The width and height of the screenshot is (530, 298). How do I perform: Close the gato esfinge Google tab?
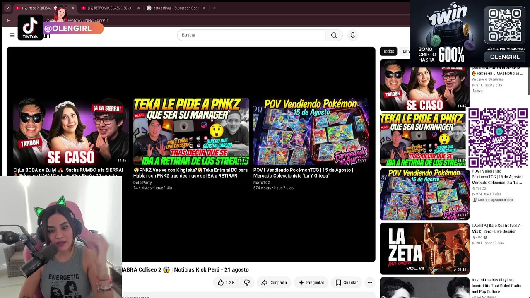tap(204, 8)
